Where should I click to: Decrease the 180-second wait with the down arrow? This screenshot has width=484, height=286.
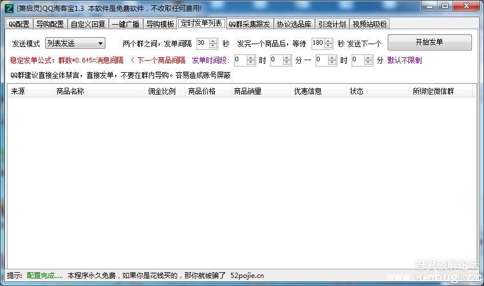[x=328, y=46]
